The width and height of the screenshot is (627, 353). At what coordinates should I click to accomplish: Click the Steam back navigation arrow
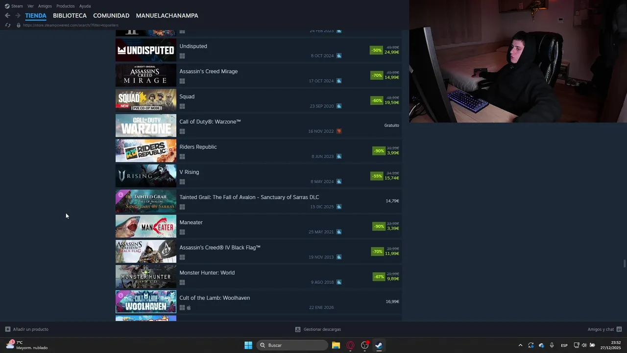(x=7, y=16)
